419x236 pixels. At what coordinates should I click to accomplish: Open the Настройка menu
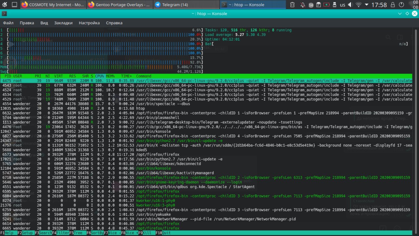click(89, 23)
